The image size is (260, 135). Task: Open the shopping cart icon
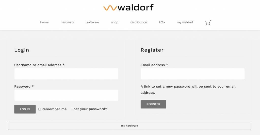(208, 22)
